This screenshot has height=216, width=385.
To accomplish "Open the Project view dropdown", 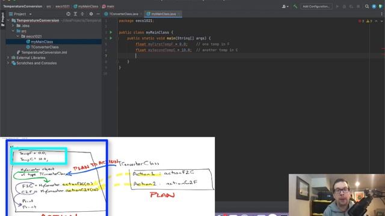I will [x=20, y=14].
